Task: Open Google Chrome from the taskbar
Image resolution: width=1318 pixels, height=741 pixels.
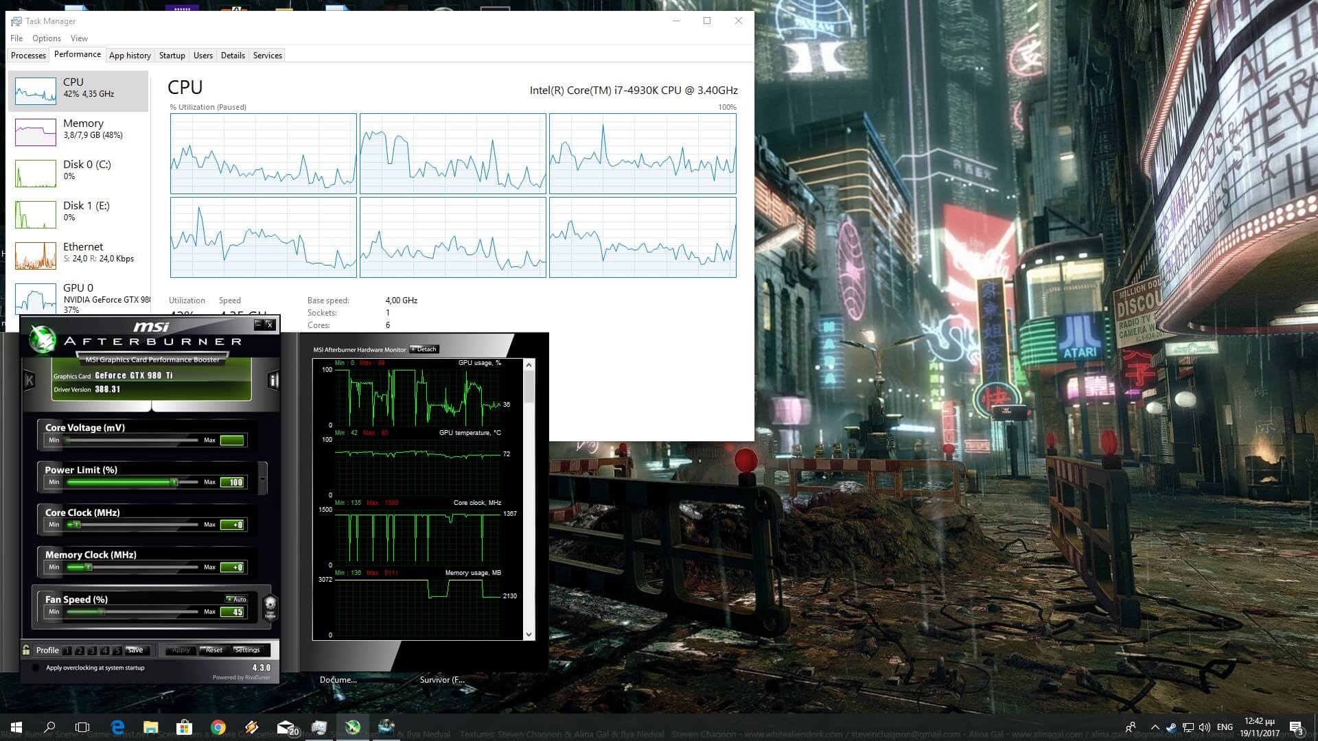Action: tap(218, 727)
